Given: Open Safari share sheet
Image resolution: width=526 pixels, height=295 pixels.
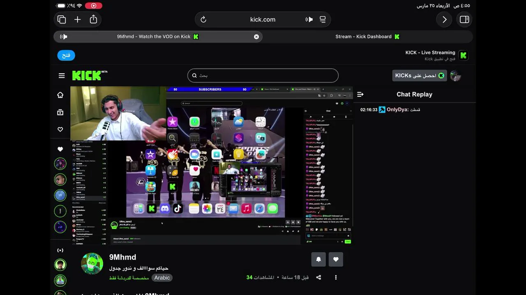Looking at the screenshot, I should (93, 19).
